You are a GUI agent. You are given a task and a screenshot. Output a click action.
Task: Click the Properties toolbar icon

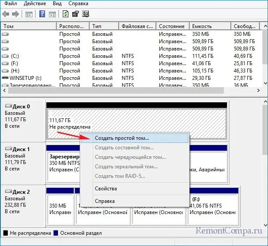coord(75,14)
